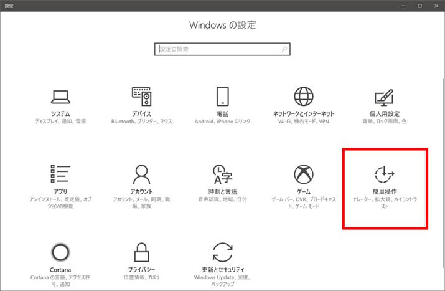The width and height of the screenshot is (445, 291).
Task: Maximize the 設定 window
Action: pyautogui.click(x=419, y=6)
